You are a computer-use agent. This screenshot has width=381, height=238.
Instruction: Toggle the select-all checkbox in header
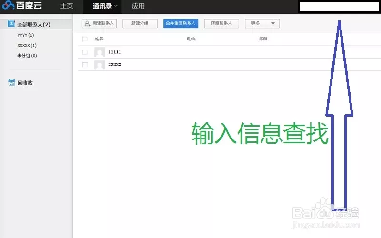[85, 39]
